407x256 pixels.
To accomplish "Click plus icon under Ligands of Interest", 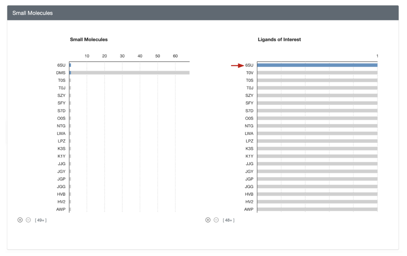I will click(x=208, y=220).
